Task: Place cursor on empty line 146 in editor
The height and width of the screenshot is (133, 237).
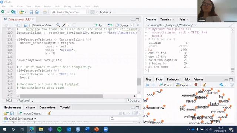Action: click(x=76, y=91)
